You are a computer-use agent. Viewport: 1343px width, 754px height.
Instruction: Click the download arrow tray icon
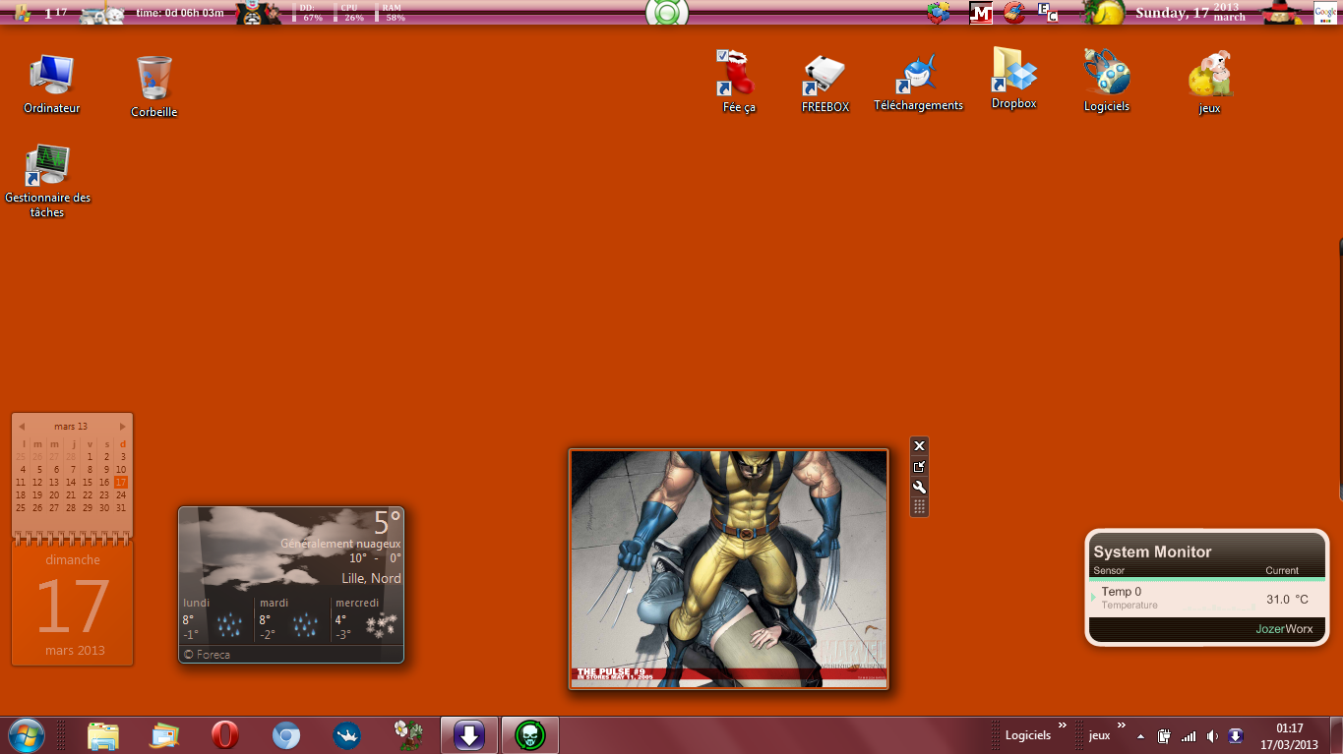coord(1236,736)
